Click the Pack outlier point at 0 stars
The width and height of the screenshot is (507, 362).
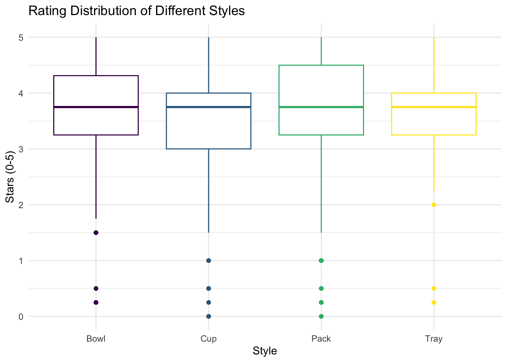[x=321, y=316]
